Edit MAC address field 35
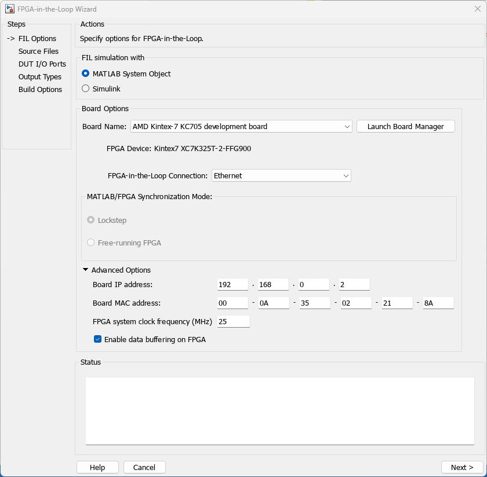Viewport: 487px width, 477px height. click(x=315, y=303)
